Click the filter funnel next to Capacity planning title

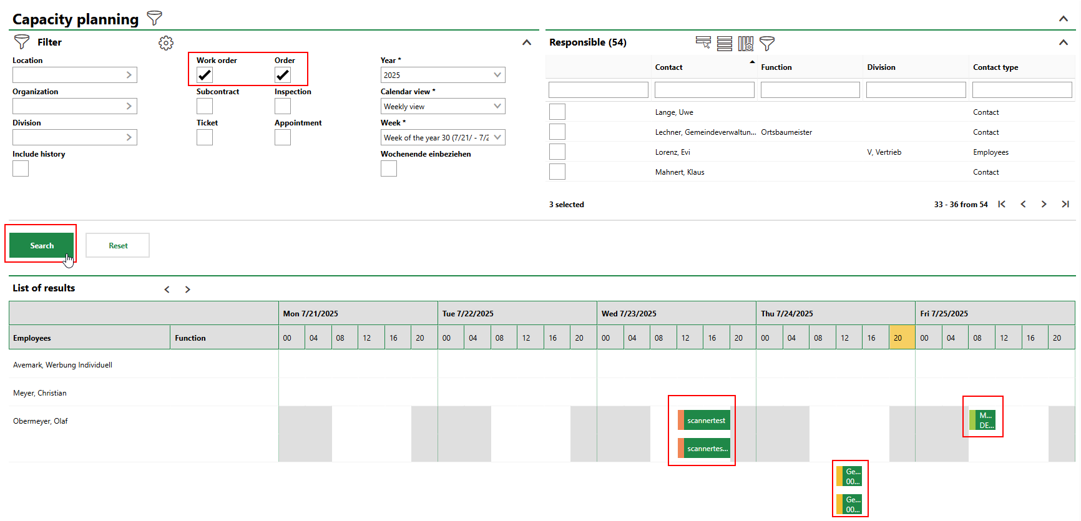coord(154,18)
